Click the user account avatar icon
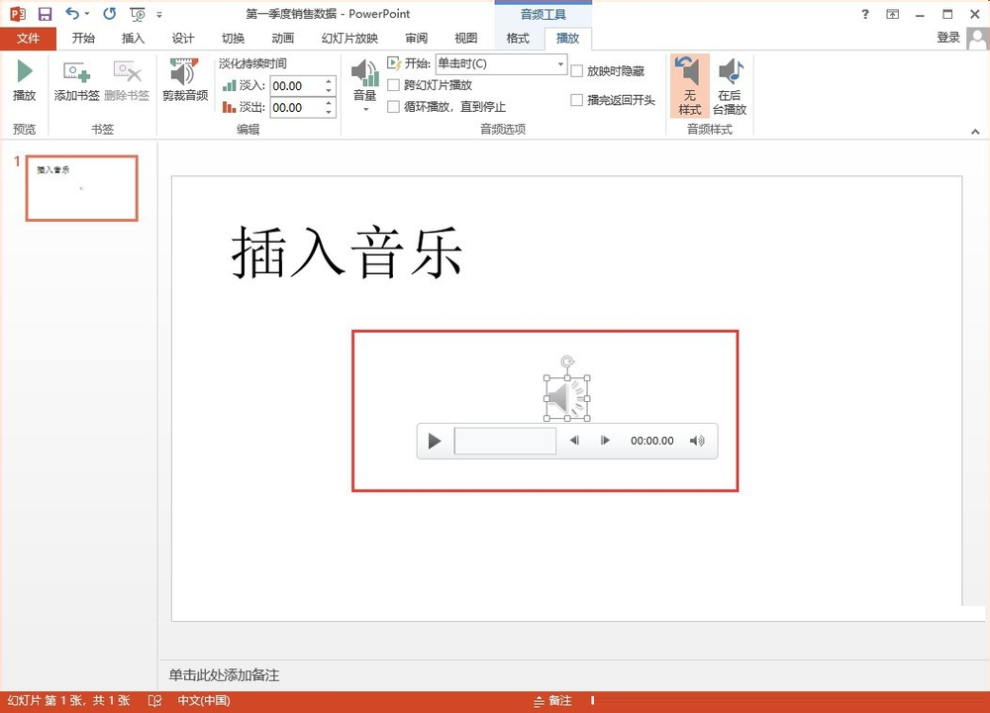 (977, 39)
